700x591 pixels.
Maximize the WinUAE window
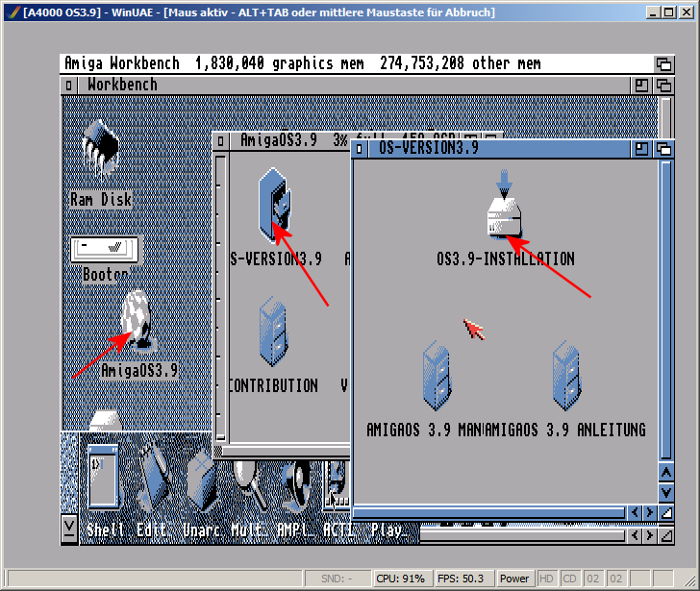[x=669, y=12]
